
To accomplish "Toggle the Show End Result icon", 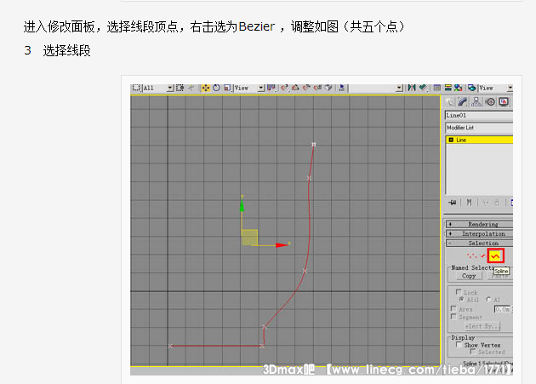I will (469, 203).
